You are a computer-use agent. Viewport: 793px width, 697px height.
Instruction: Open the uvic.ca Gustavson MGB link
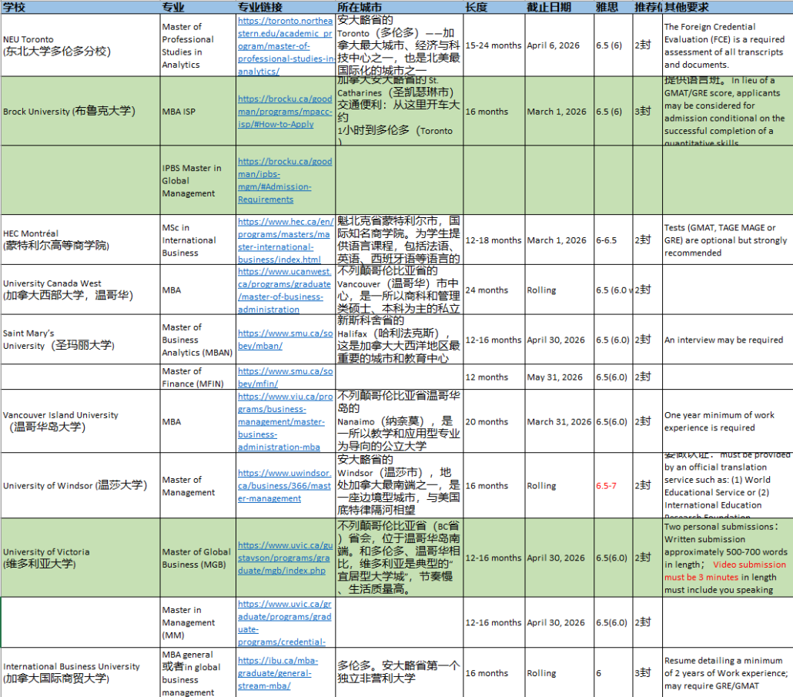coord(285,558)
